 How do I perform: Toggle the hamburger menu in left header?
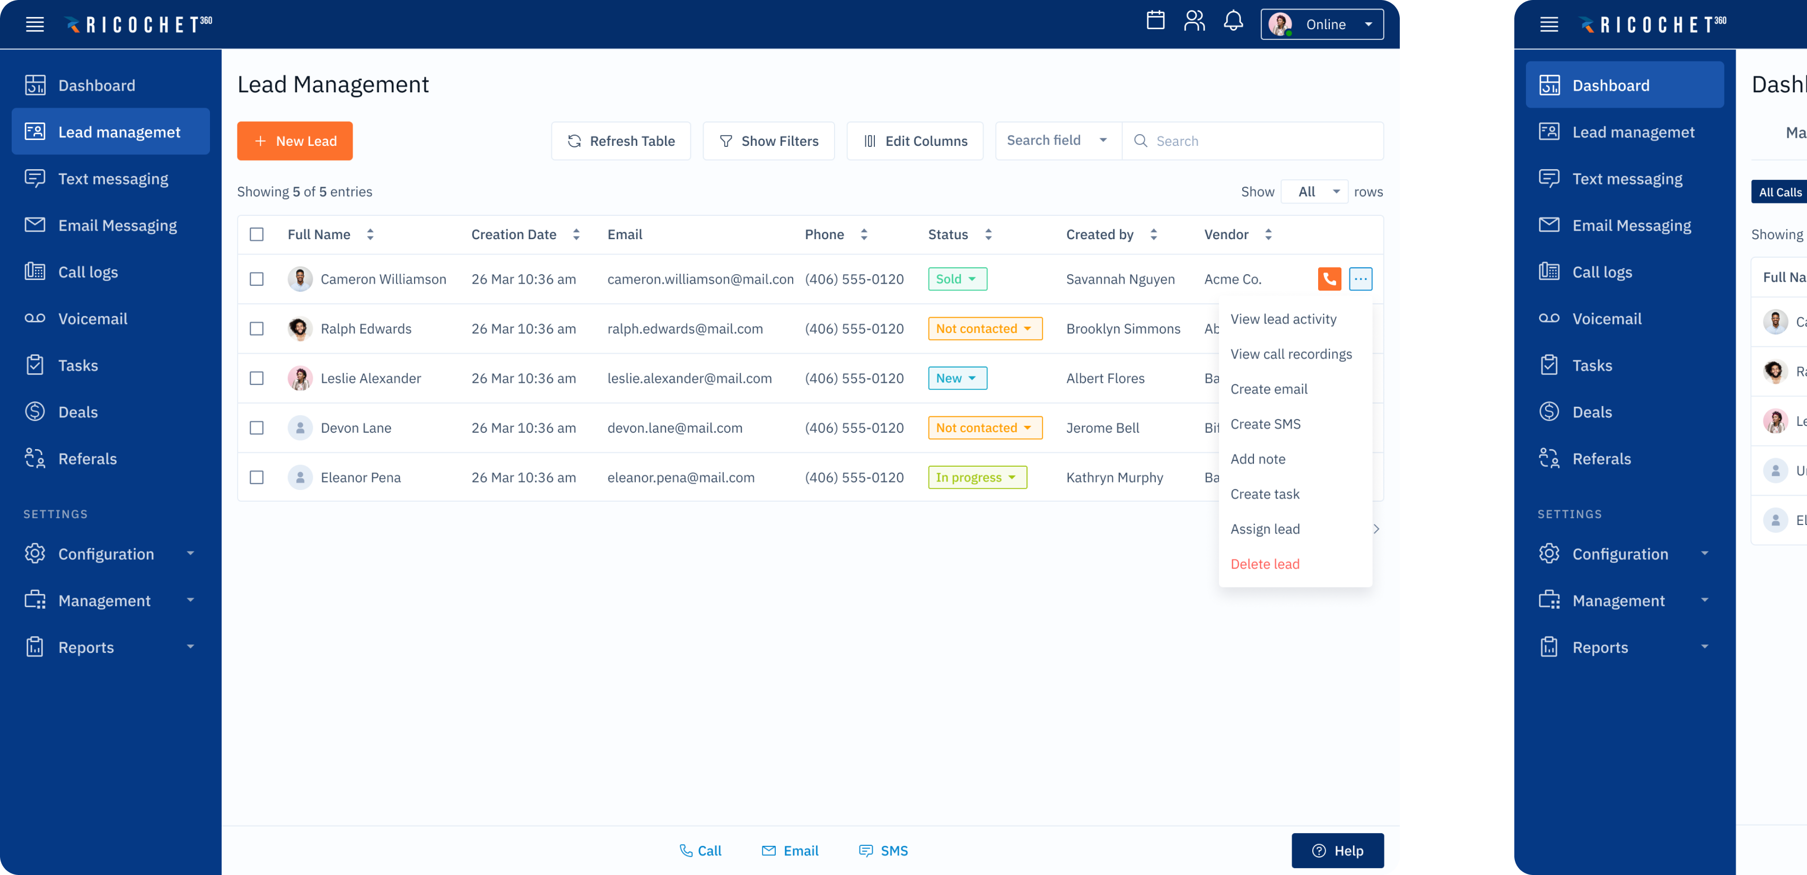[35, 24]
